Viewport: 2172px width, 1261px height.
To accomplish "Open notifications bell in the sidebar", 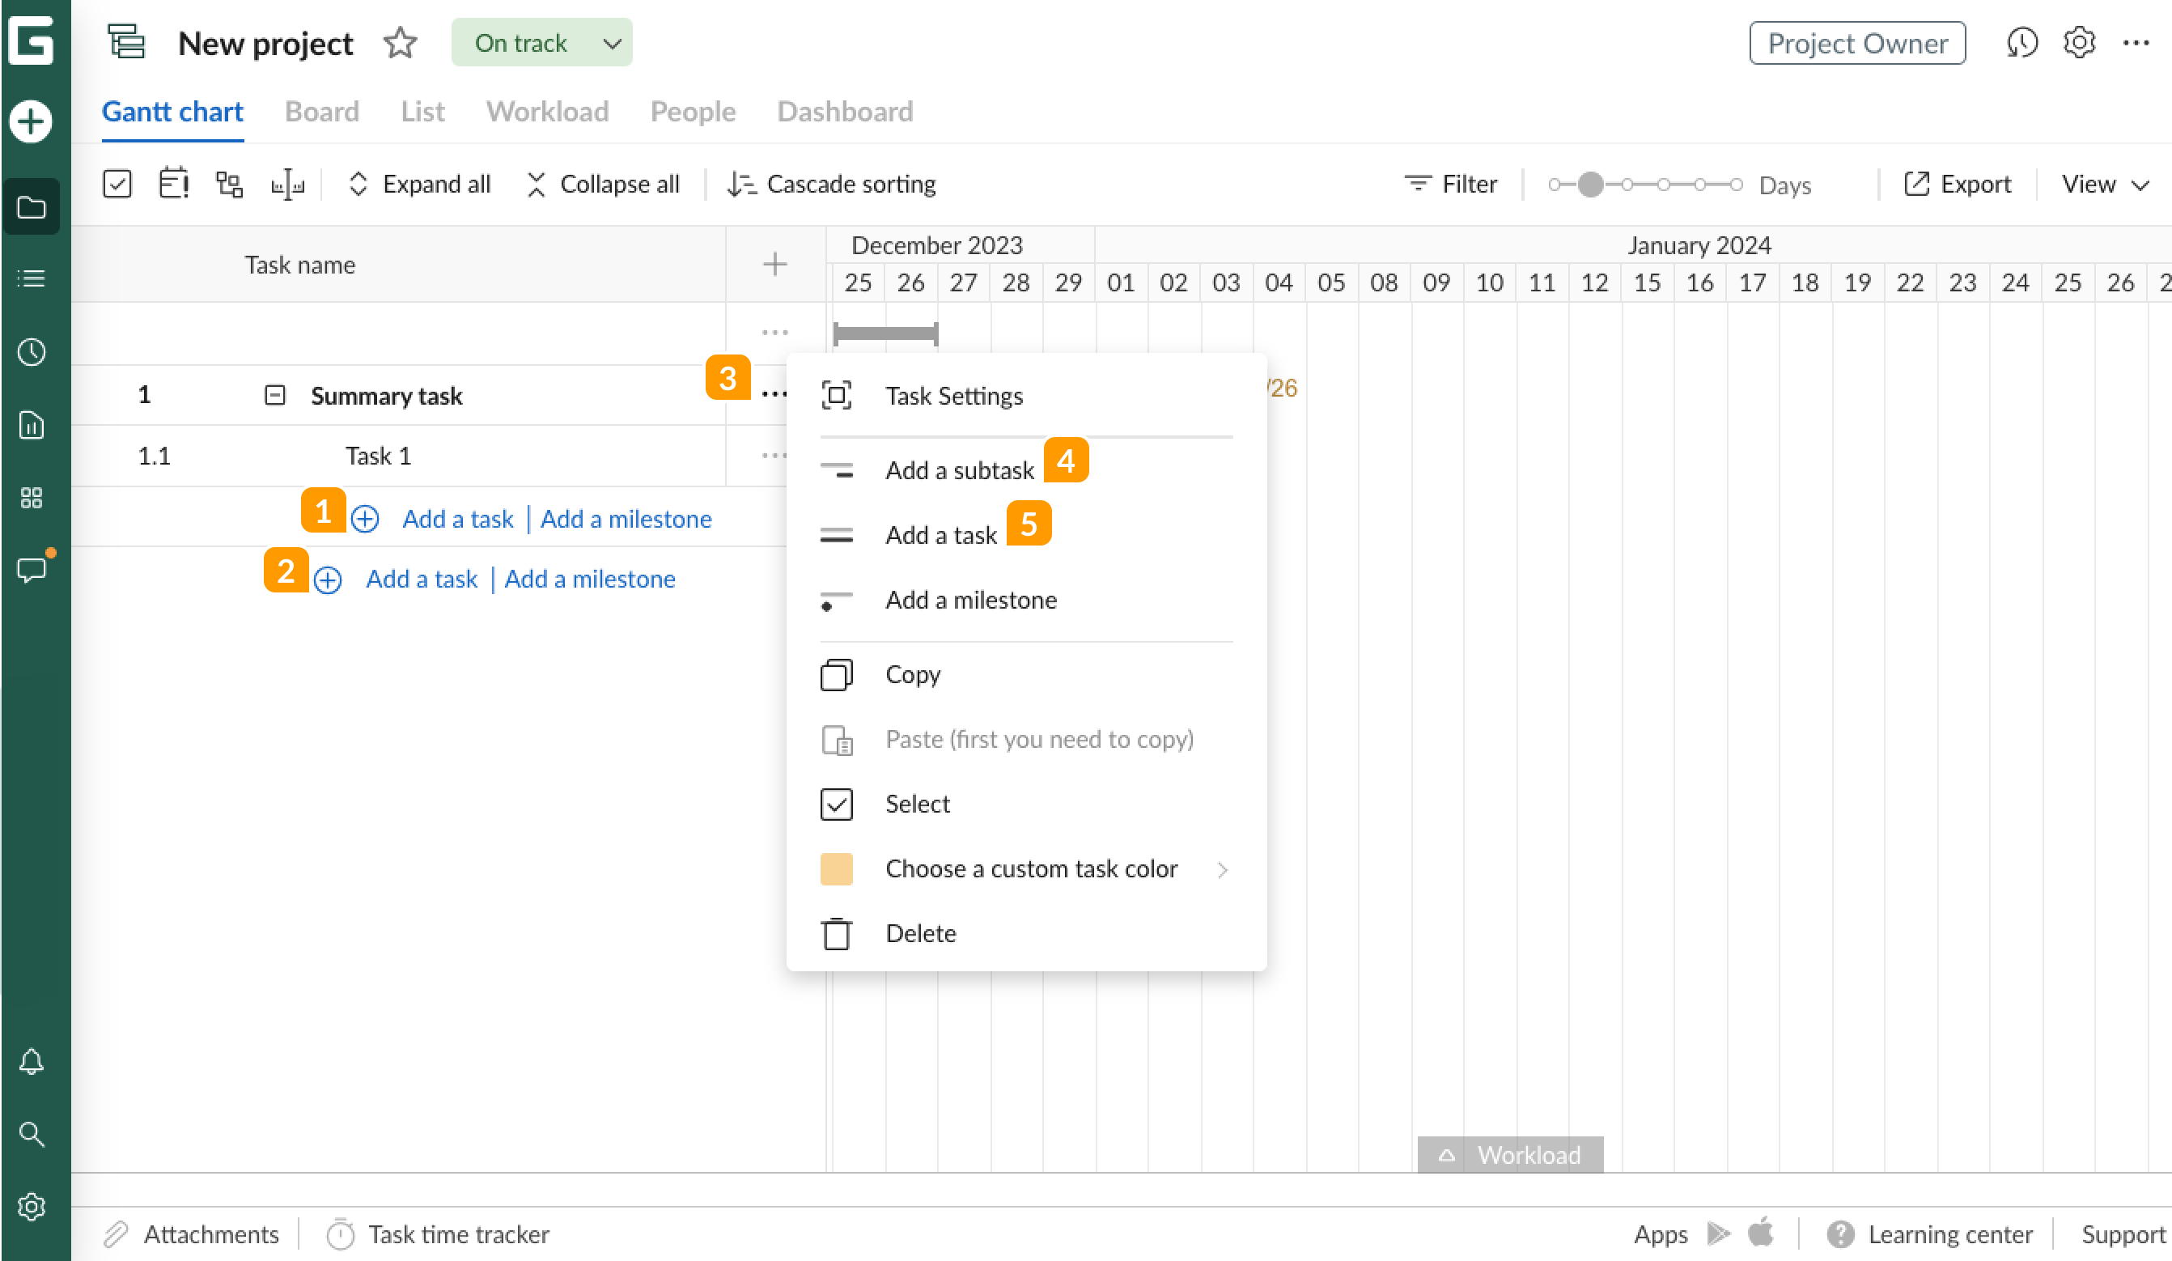I will point(32,1062).
